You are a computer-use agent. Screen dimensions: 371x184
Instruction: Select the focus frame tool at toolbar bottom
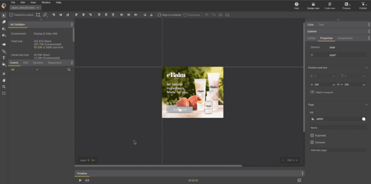pyautogui.click(x=4, y=93)
